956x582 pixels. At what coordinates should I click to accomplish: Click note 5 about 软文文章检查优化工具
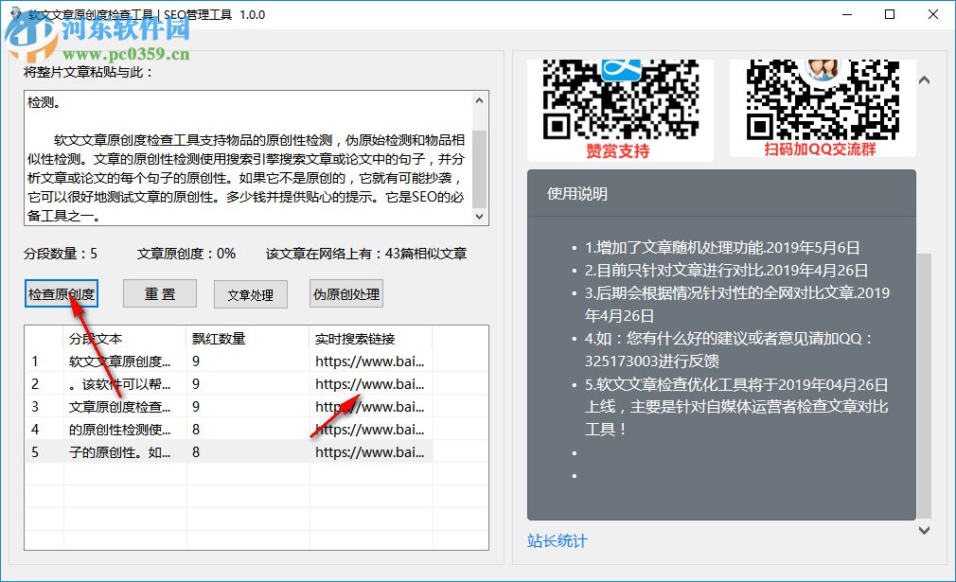pyautogui.click(x=736, y=407)
